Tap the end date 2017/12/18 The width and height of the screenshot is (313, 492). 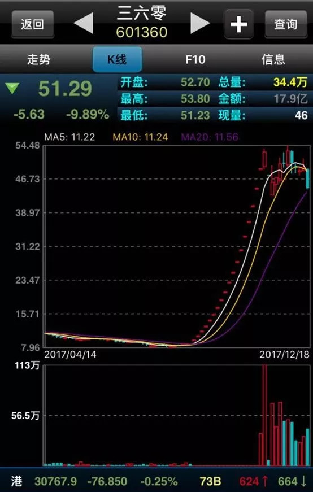pyautogui.click(x=284, y=355)
